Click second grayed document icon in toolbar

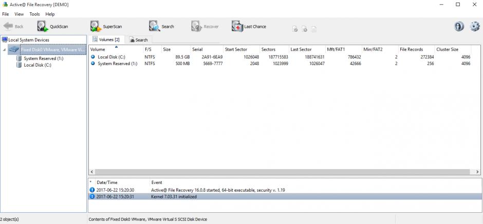pos(304,29)
